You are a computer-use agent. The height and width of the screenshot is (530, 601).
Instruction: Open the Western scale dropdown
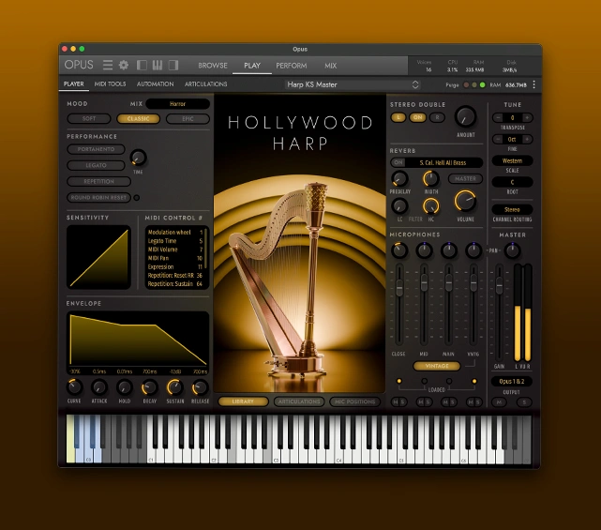tap(512, 160)
